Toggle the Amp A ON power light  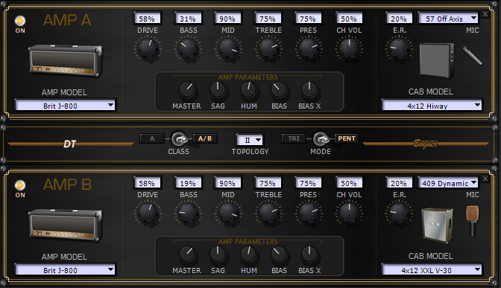click(20, 21)
